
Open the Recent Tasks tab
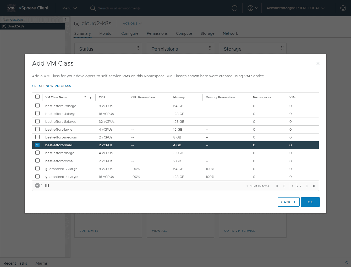[15, 263]
